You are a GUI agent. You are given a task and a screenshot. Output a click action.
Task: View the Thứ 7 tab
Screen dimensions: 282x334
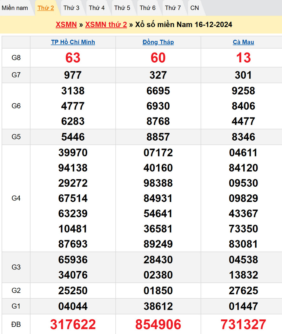coord(173,8)
